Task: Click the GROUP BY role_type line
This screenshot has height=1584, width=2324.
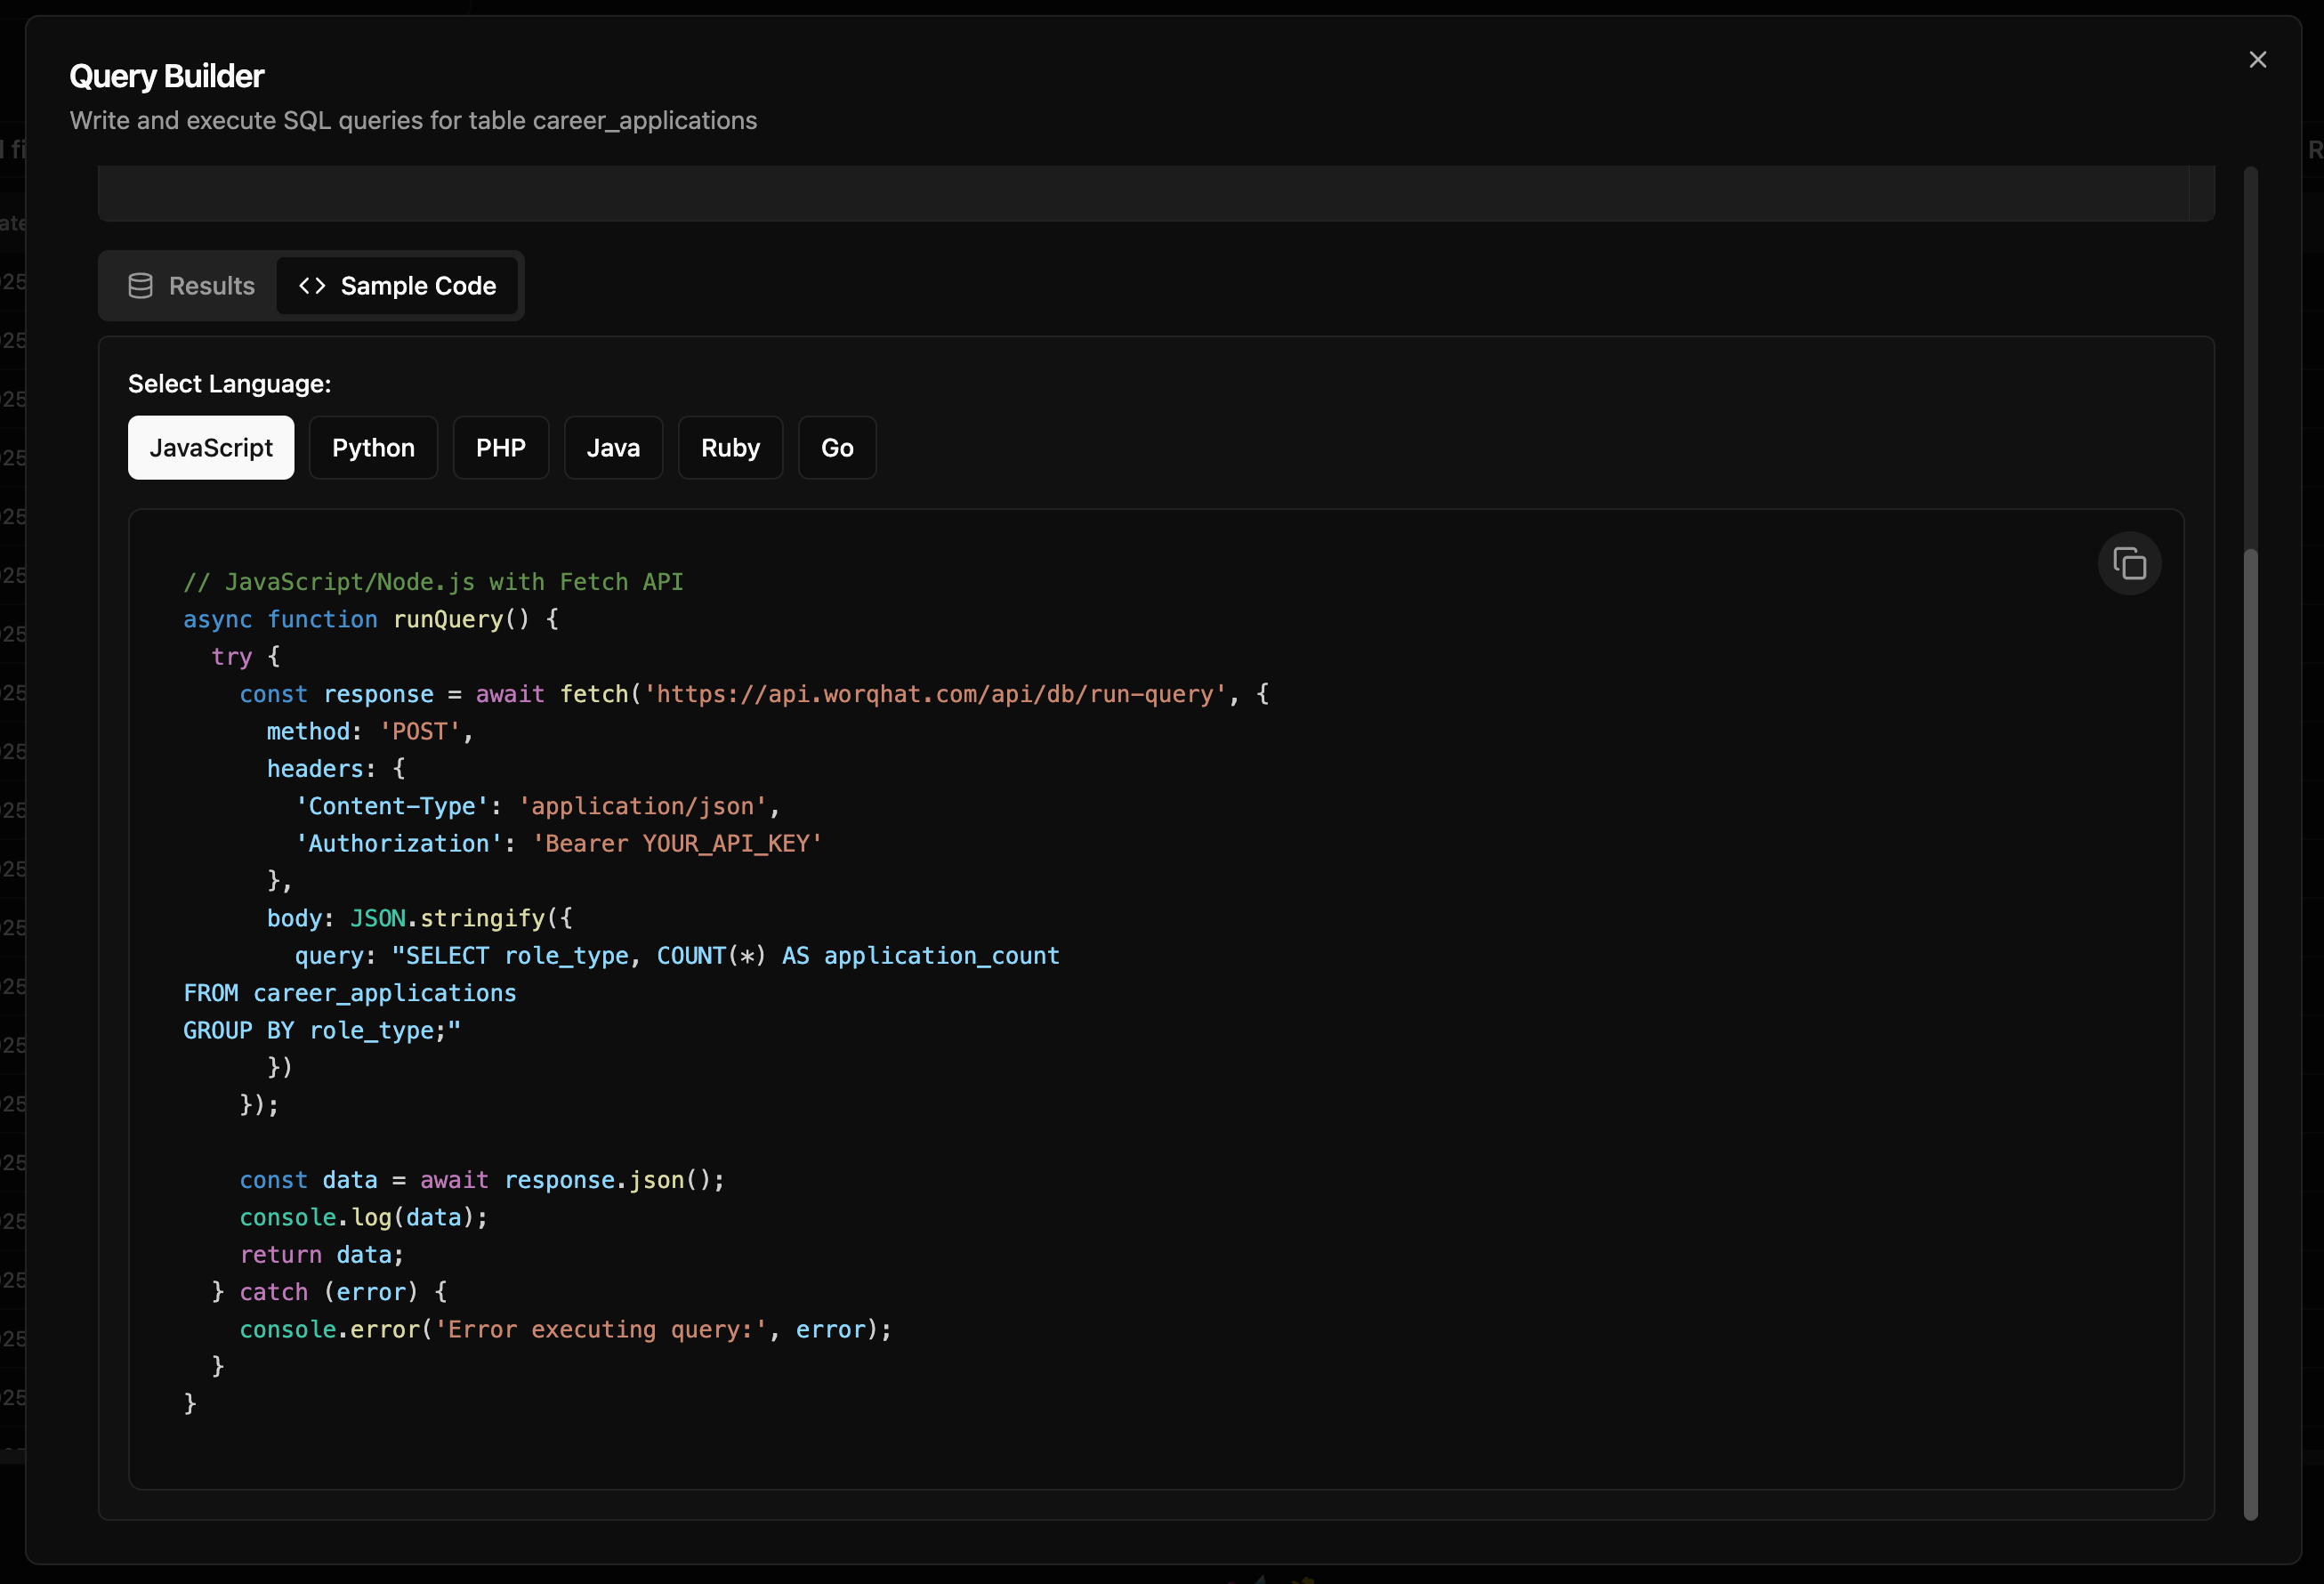Action: 321,1031
